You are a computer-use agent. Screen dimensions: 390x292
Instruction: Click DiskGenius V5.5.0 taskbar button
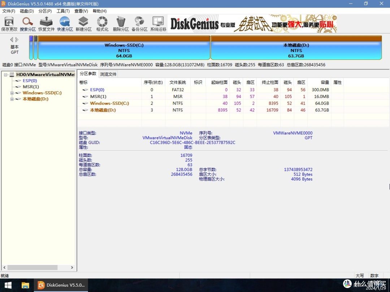[62, 285]
